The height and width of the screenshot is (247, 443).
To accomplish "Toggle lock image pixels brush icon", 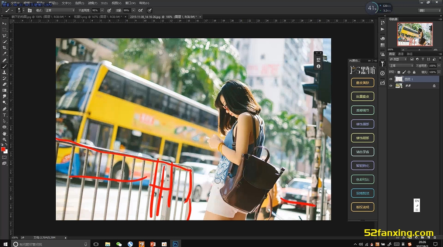I will point(404,72).
